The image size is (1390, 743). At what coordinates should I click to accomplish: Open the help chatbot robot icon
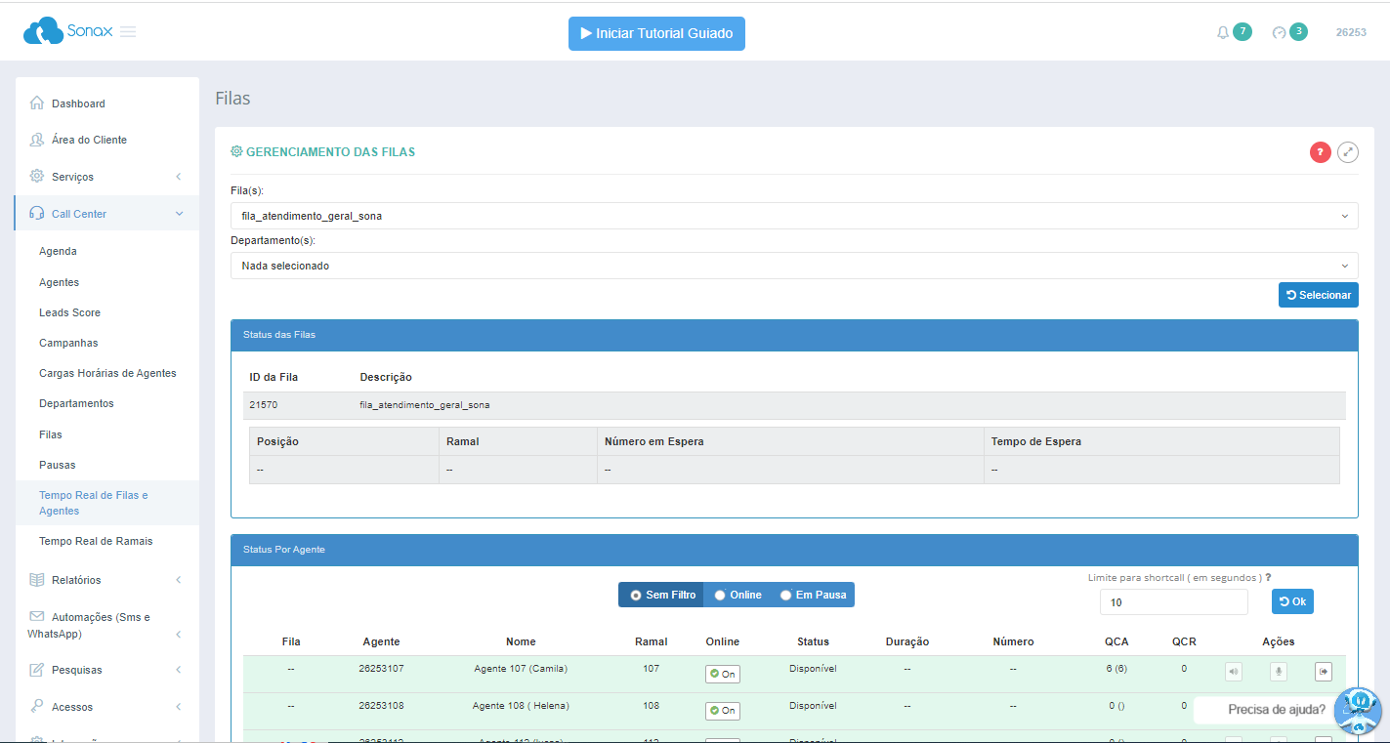tap(1357, 710)
